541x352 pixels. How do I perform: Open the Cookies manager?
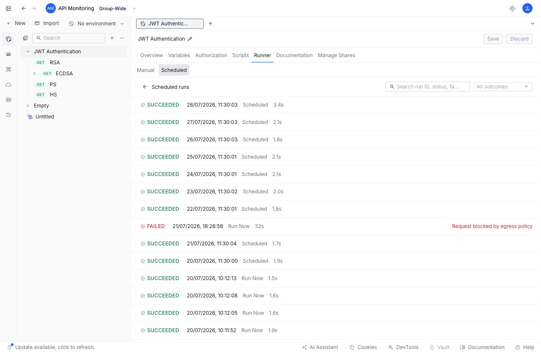(363, 347)
